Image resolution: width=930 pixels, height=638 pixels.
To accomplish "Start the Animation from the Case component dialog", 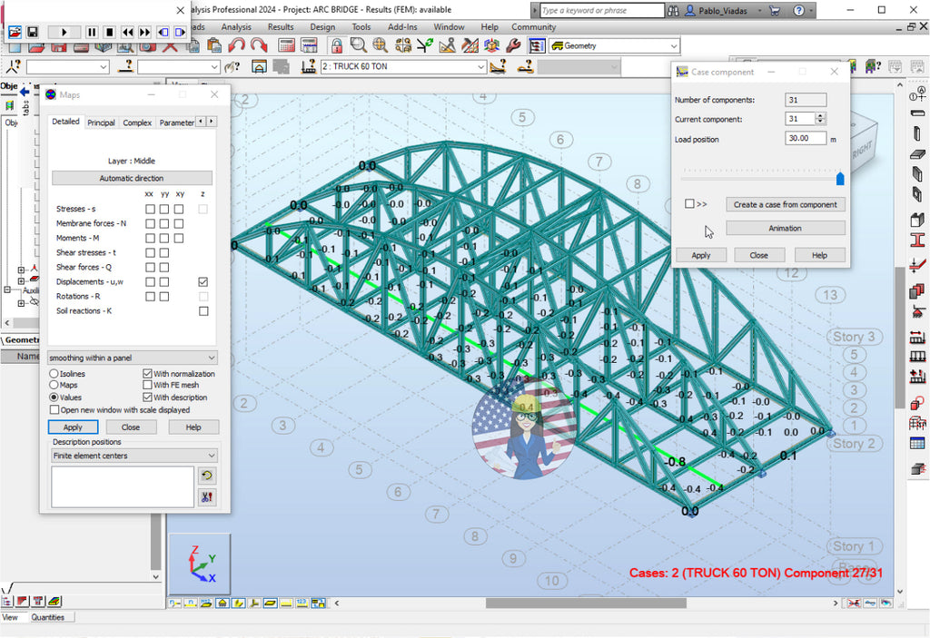I will pos(786,228).
